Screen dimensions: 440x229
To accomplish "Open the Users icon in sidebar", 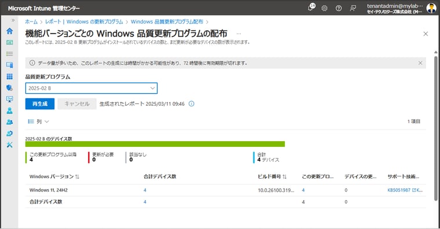I will coord(9,110).
